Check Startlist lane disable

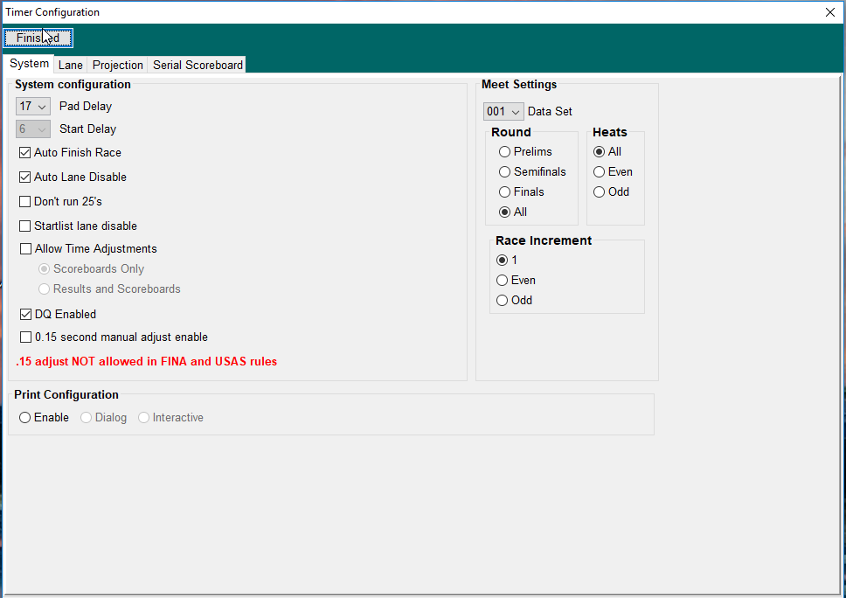(x=25, y=226)
